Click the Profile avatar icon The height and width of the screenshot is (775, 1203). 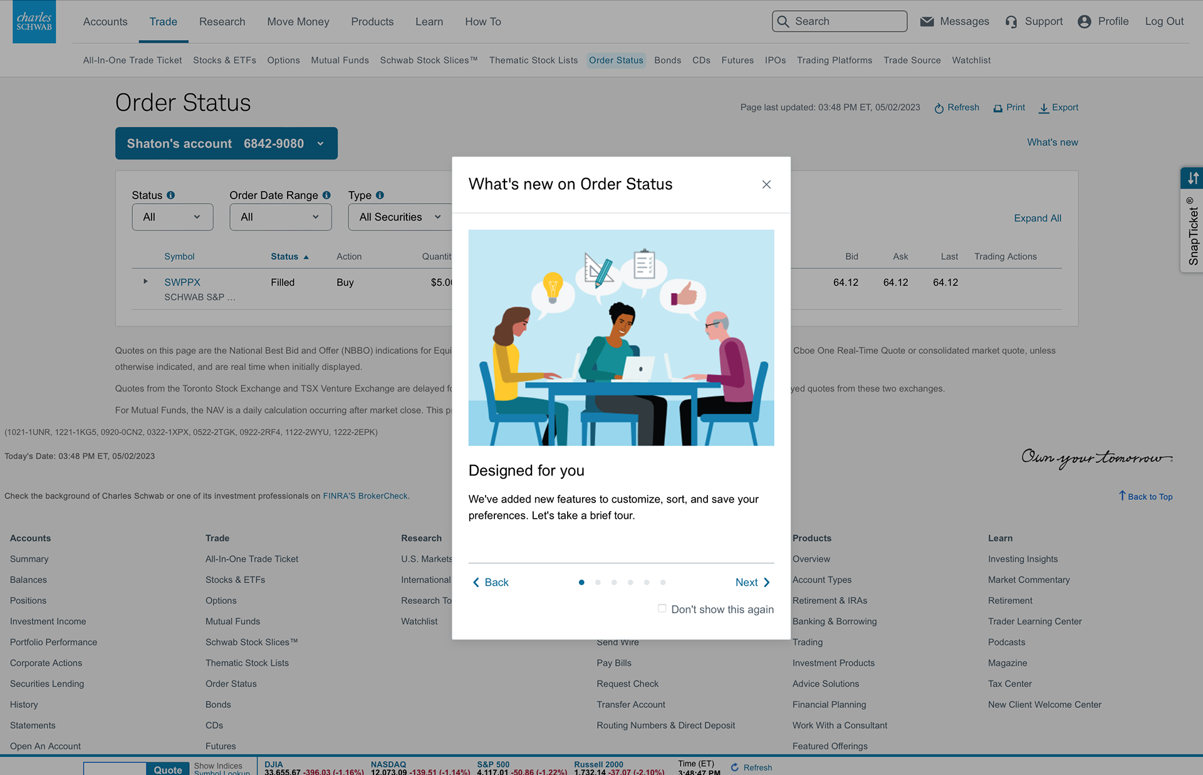point(1085,21)
